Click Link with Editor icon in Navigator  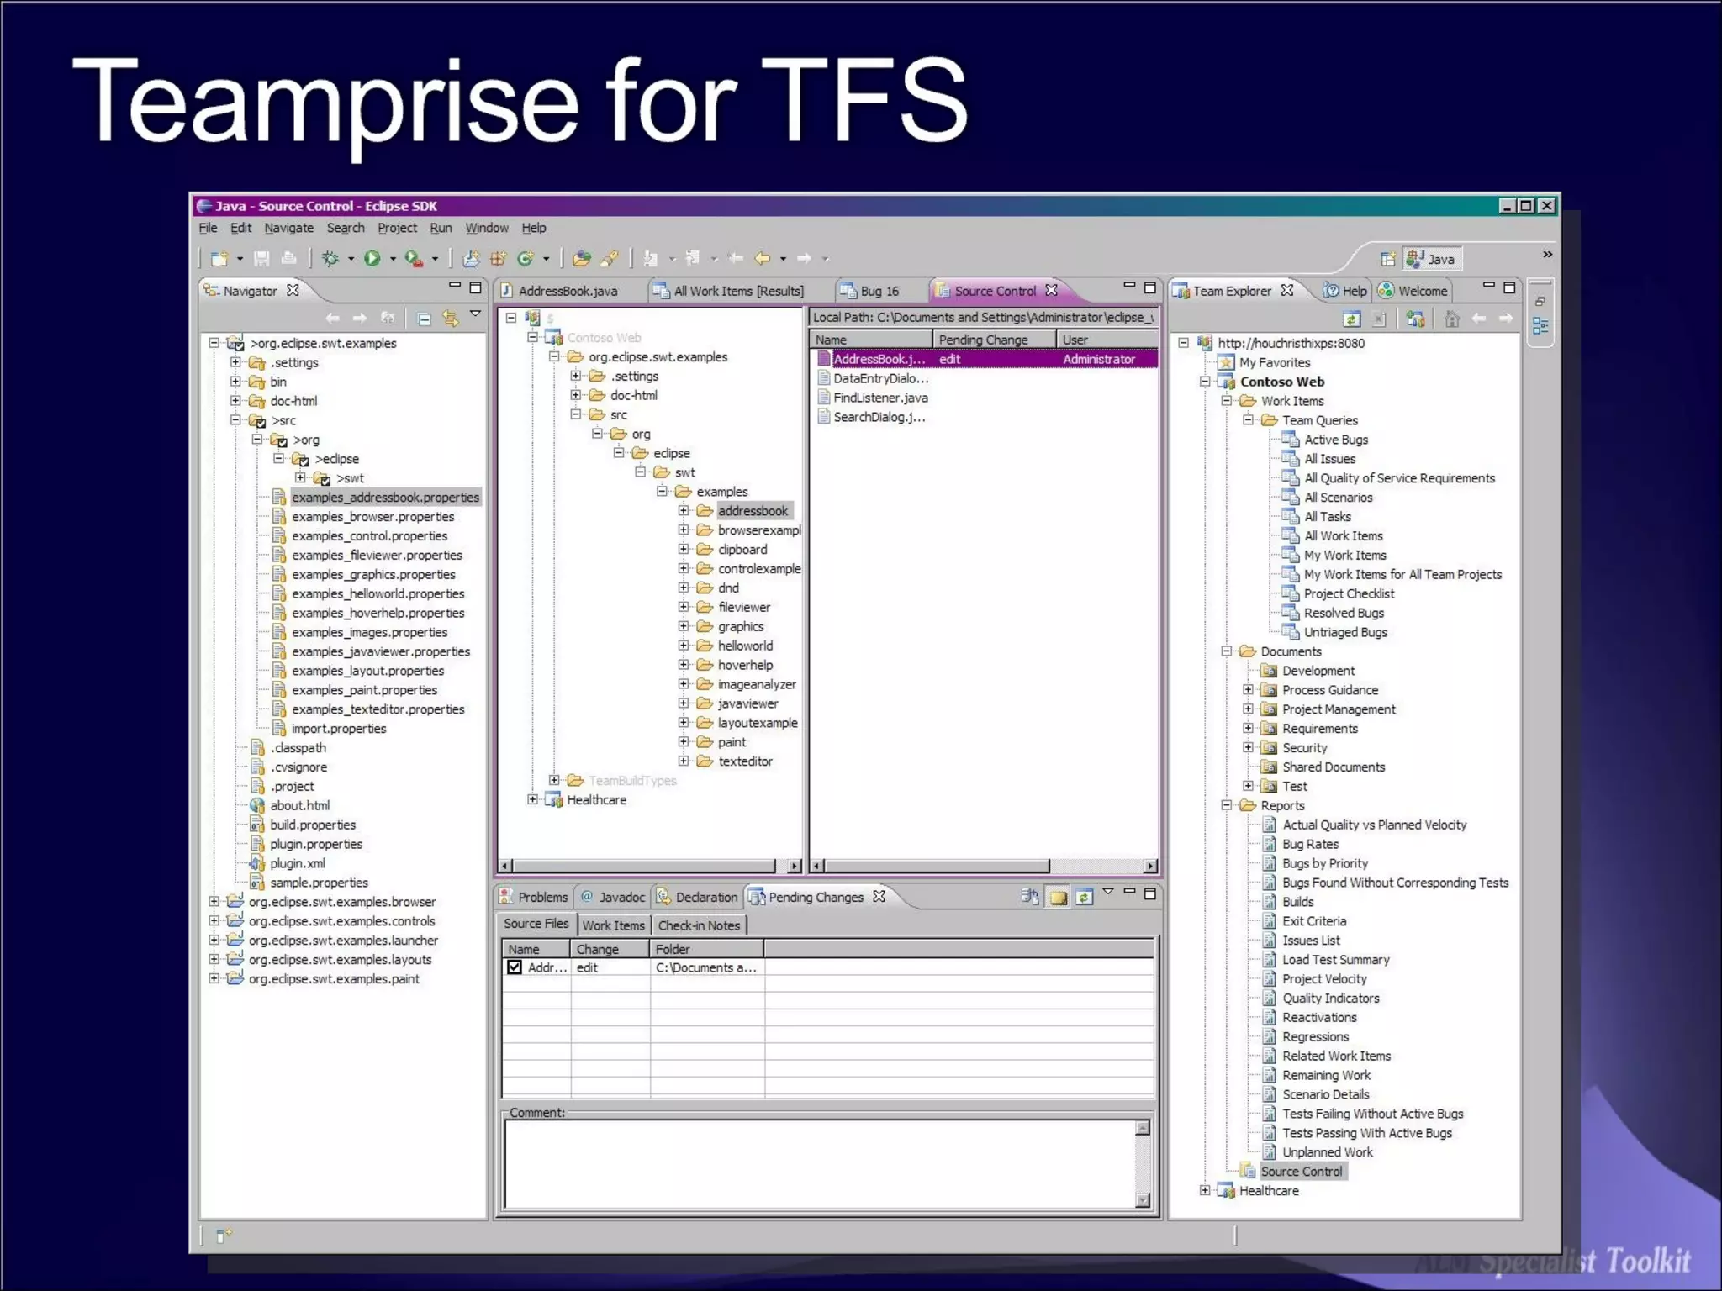point(451,319)
